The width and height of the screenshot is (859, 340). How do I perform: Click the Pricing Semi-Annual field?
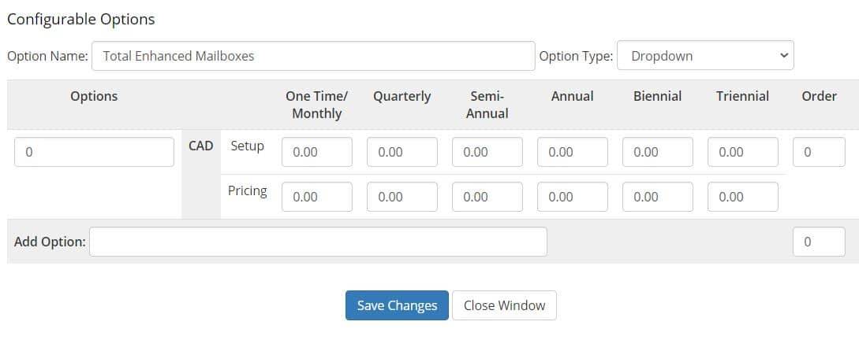click(x=487, y=197)
